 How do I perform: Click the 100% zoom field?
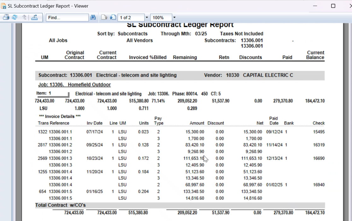161,18
